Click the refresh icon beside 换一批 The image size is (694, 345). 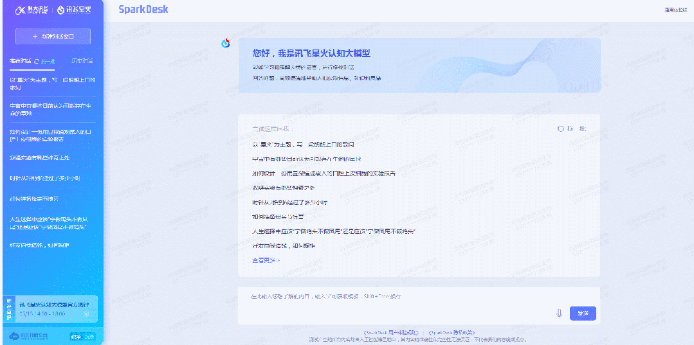click(561, 128)
